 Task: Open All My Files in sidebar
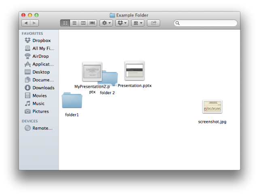(39, 48)
